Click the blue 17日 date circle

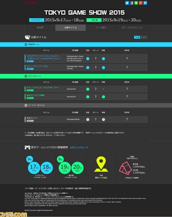[x=34, y=168]
